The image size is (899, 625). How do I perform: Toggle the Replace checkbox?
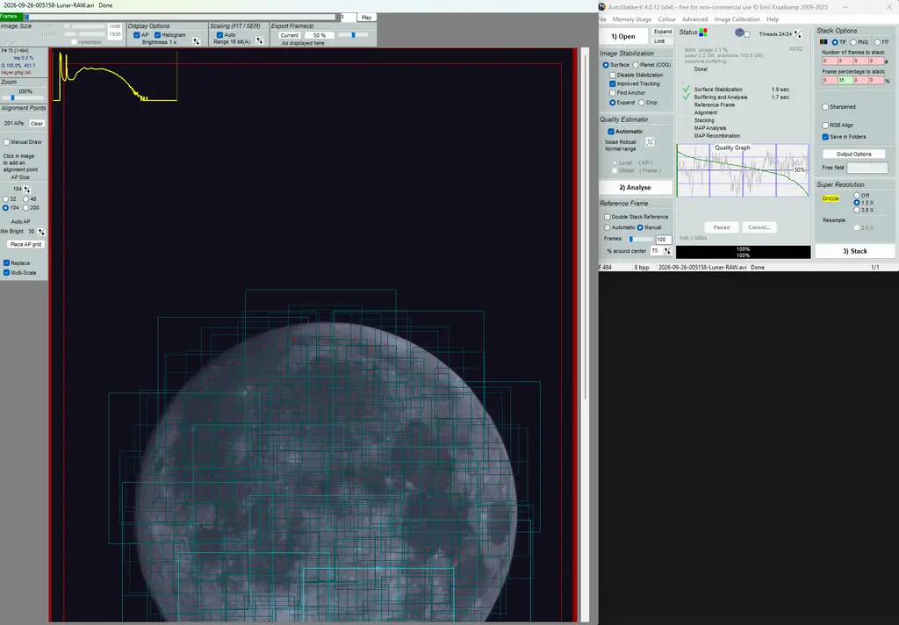6,262
